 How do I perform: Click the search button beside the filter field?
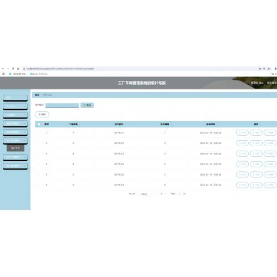click(87, 105)
